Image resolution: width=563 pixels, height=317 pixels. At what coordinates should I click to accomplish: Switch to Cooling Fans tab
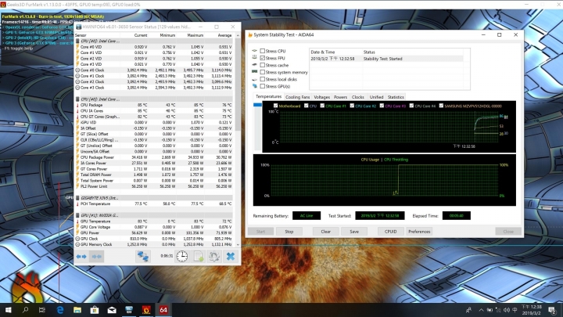click(297, 97)
